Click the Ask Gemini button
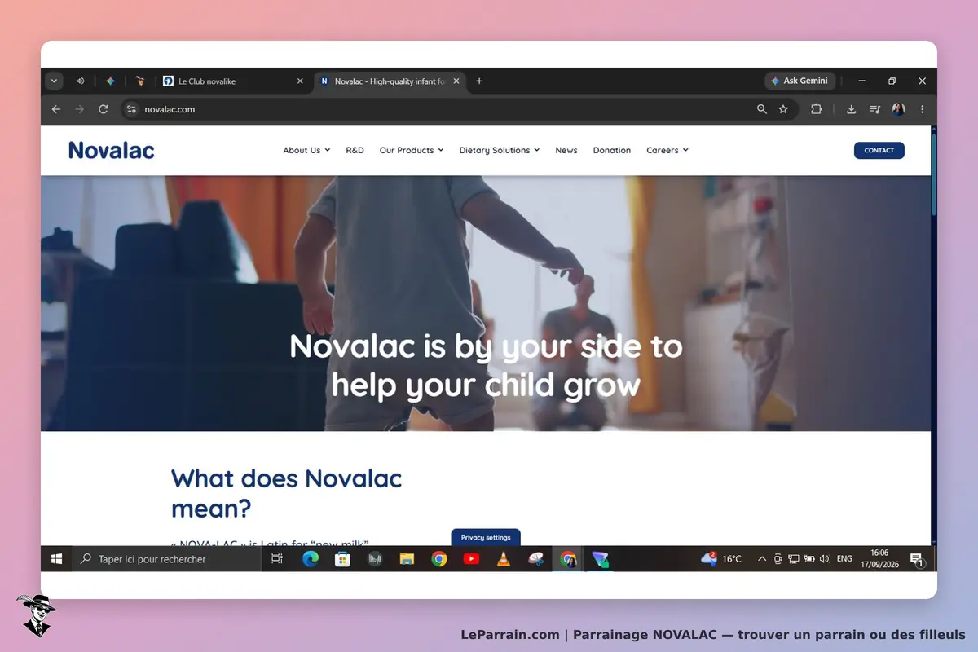Screen dimensions: 978x652 tap(800, 81)
